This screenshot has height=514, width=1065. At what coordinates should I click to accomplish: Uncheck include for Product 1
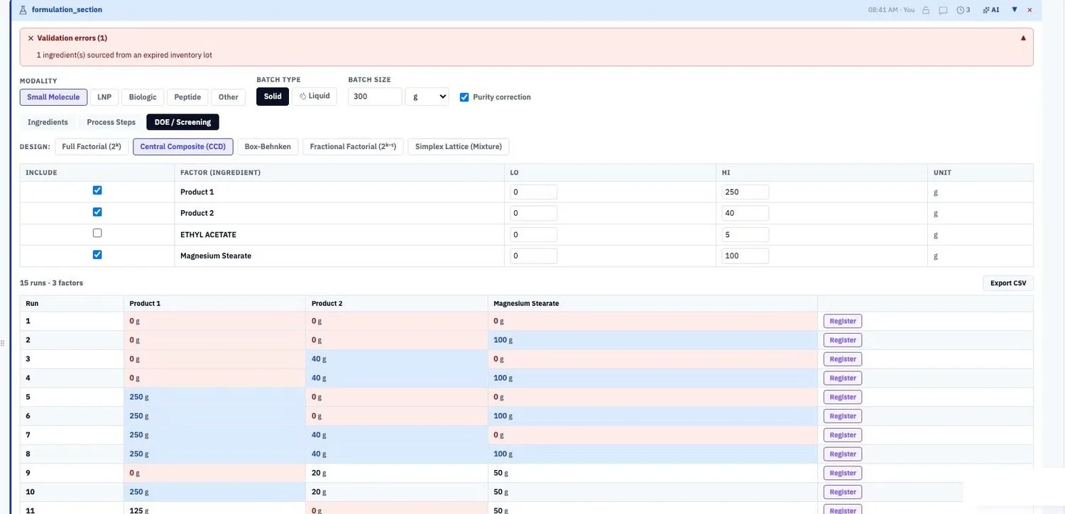[x=97, y=190]
